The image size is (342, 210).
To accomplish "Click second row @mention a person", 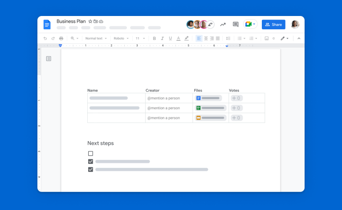I will point(163,108).
